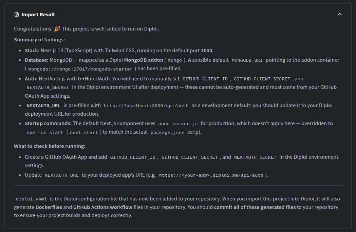The width and height of the screenshot is (356, 232).
Task: Click the Import Result heading
Action: tap(38, 14)
